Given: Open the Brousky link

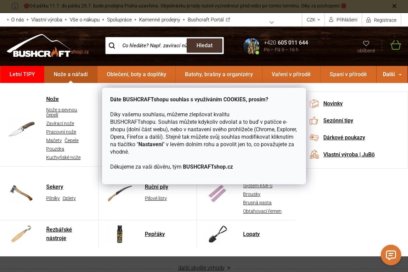Looking at the screenshot, I should pos(251,194).
